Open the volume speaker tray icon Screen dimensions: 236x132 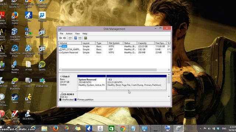pos(209,129)
